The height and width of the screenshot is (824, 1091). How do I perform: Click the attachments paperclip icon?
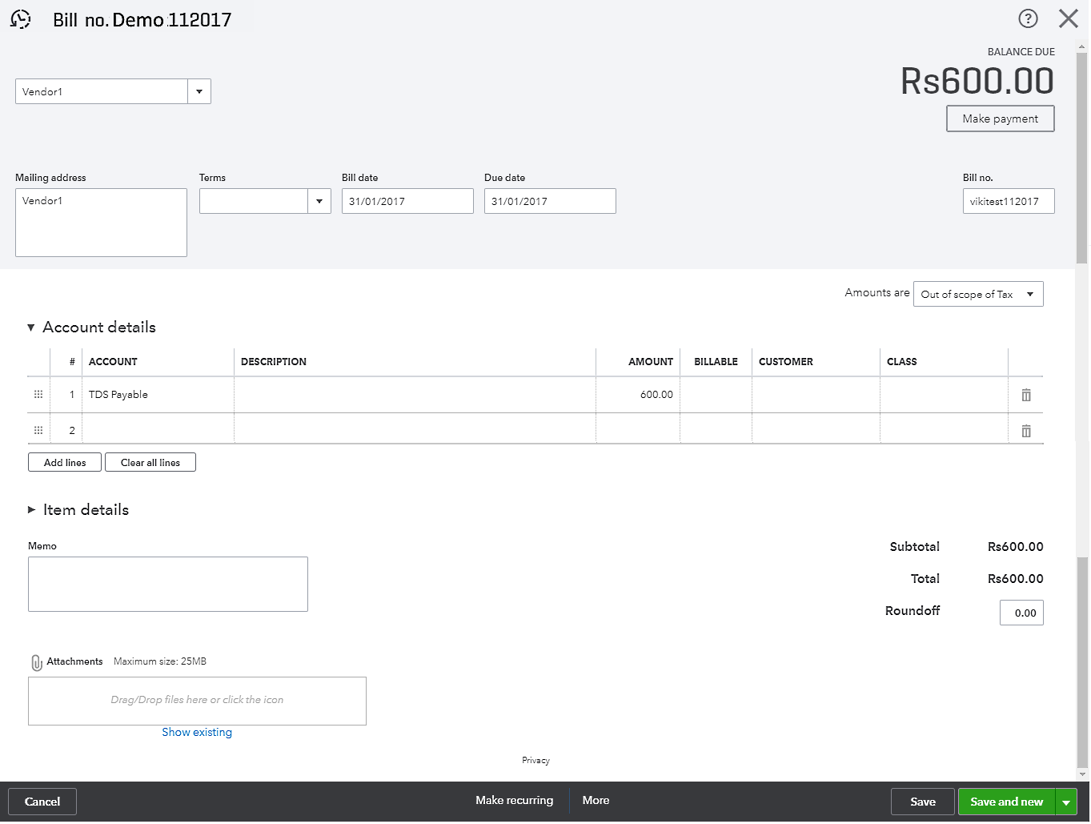(36, 662)
